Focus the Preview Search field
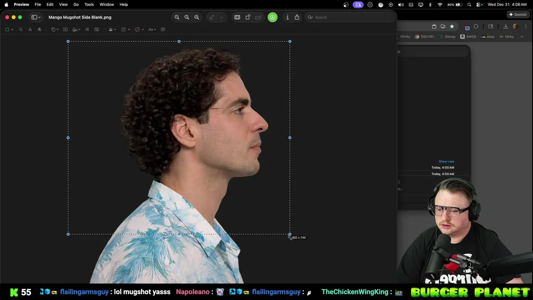The height and width of the screenshot is (300, 533). point(350,17)
